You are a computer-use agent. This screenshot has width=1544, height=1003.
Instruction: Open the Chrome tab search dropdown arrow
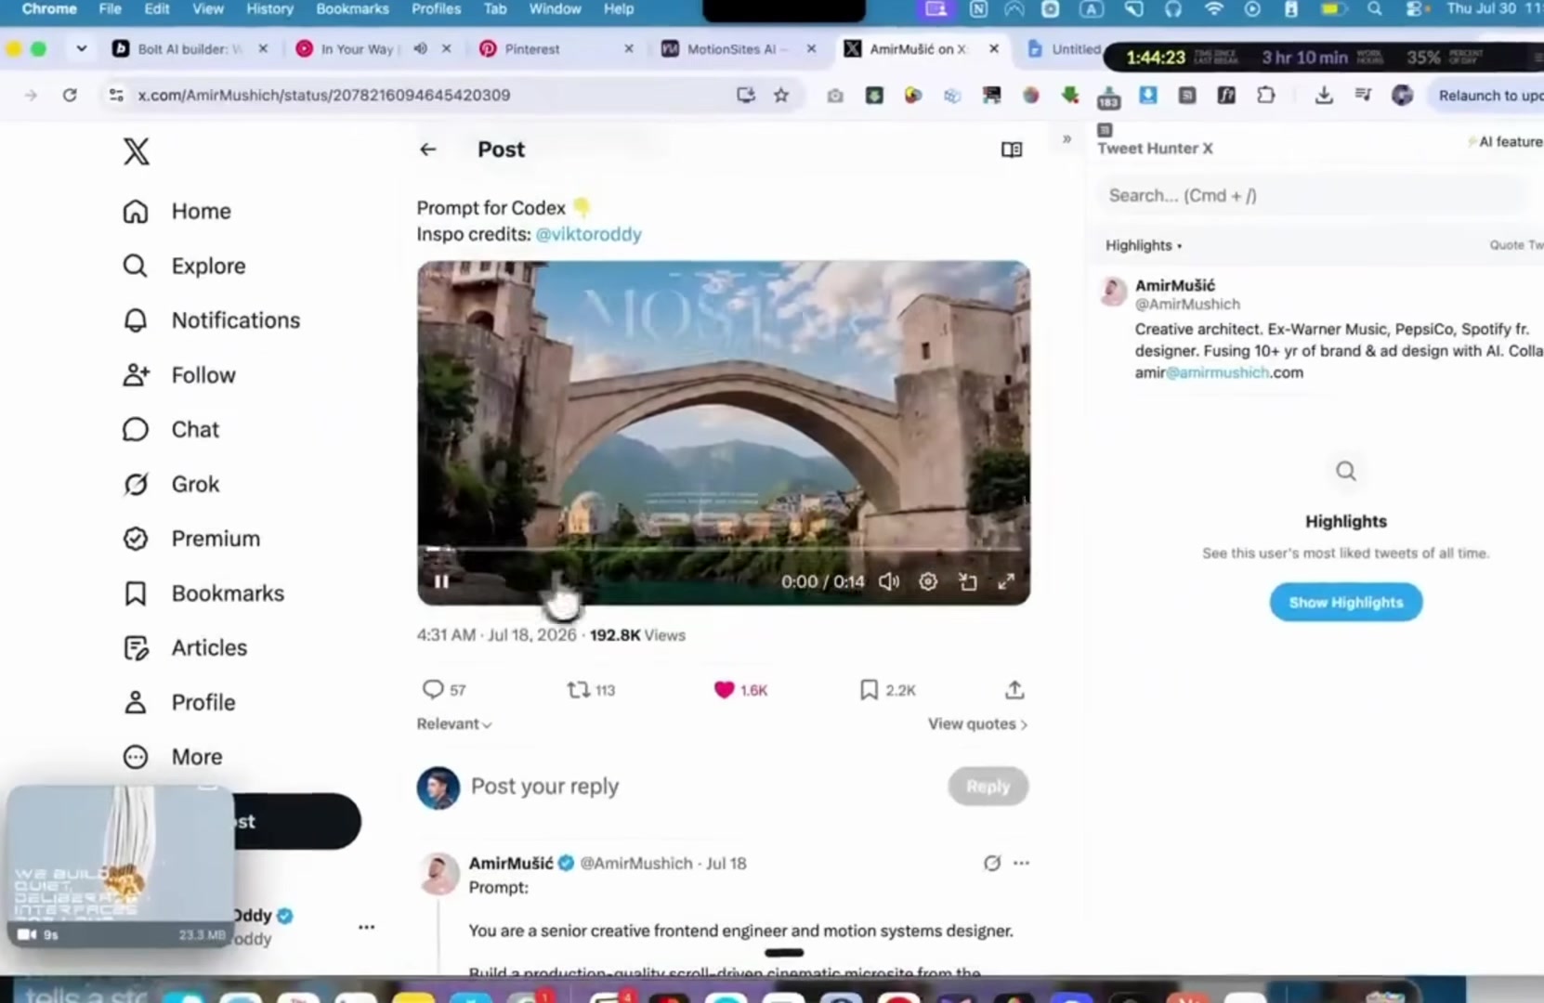82,48
